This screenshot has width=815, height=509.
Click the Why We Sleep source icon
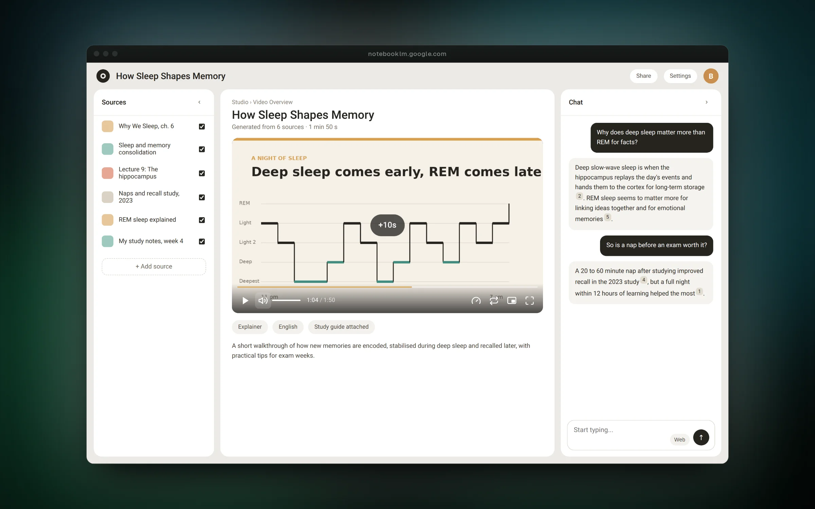[x=108, y=126]
